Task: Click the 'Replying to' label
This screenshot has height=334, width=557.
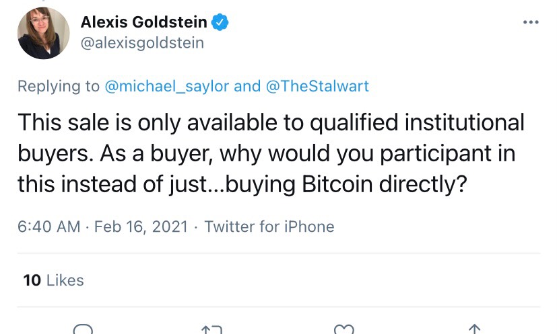Action: (x=59, y=86)
